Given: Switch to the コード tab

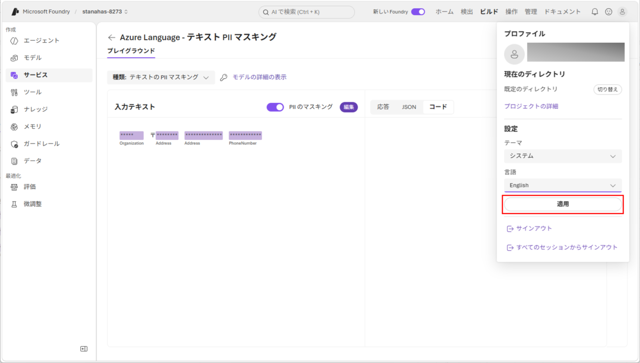Looking at the screenshot, I should pyautogui.click(x=438, y=107).
